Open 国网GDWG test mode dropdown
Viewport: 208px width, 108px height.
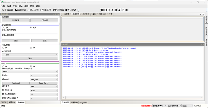tap(160, 106)
